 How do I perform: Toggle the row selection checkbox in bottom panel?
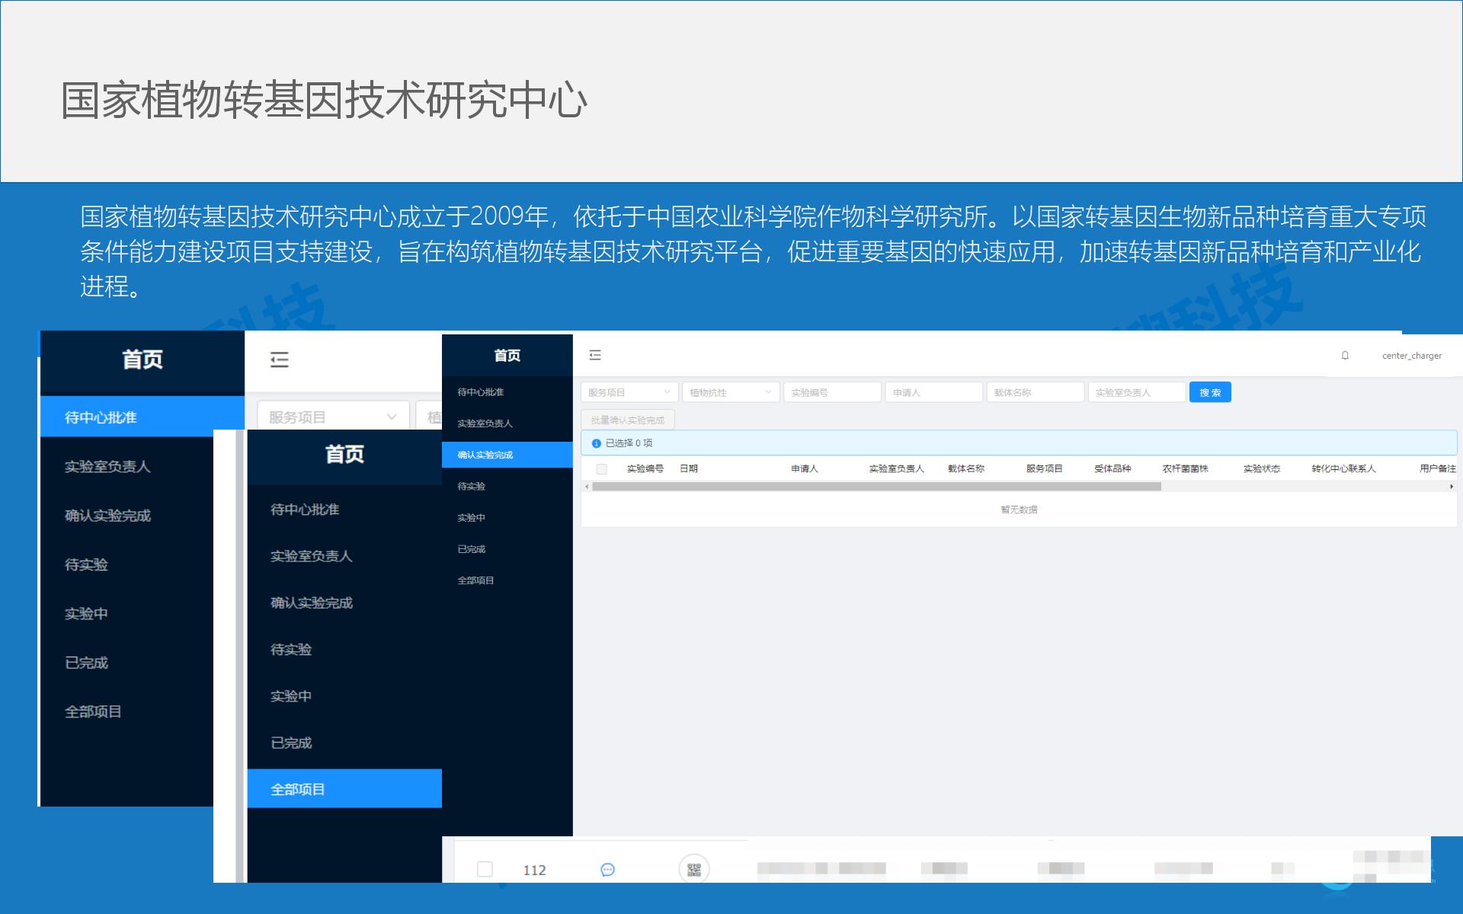click(x=485, y=868)
